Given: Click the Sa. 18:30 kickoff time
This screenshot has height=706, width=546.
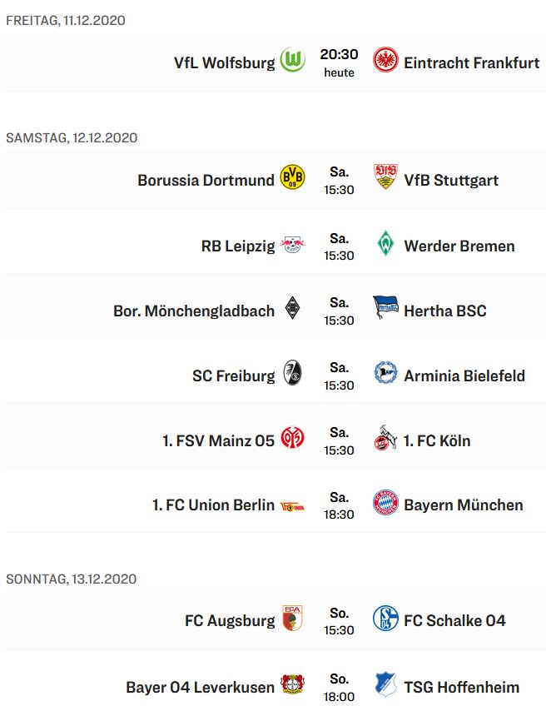Looking at the screenshot, I should [339, 505].
